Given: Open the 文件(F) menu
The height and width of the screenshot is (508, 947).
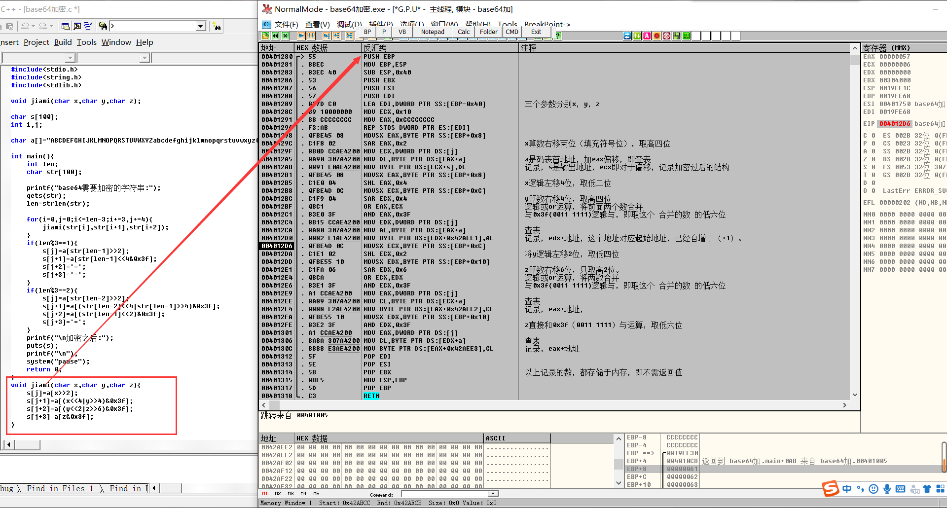Looking at the screenshot, I should tap(286, 24).
